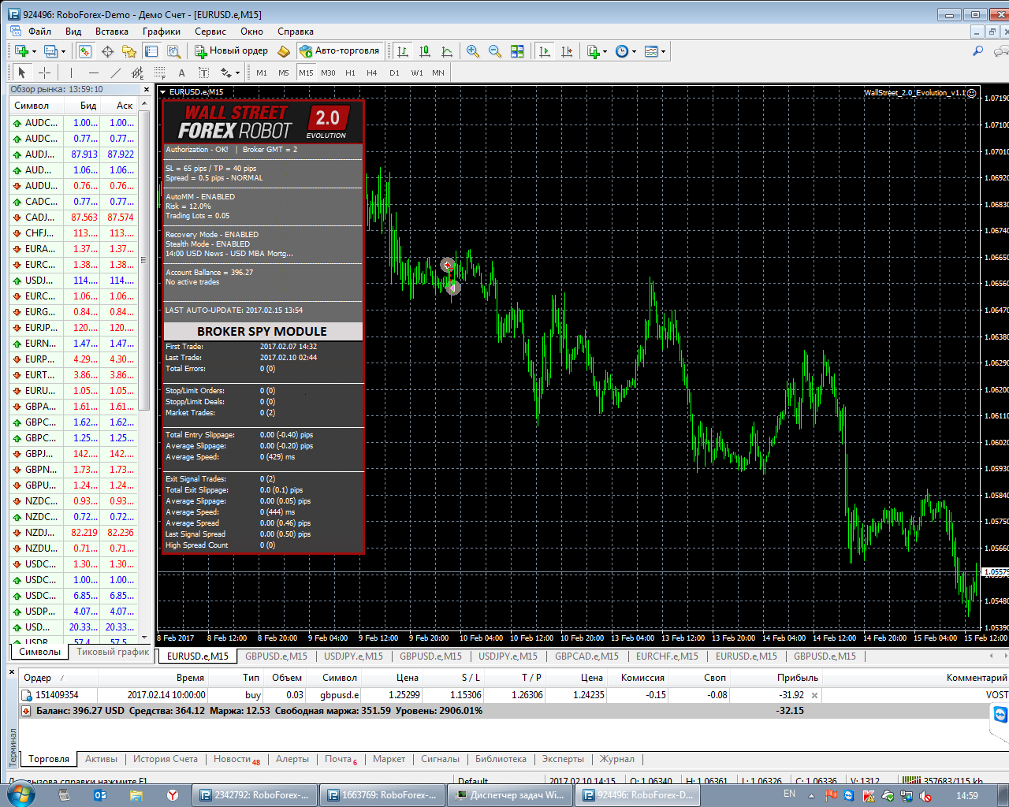Open the Indicators list dropdown
This screenshot has width=1009, height=807.
click(x=597, y=51)
